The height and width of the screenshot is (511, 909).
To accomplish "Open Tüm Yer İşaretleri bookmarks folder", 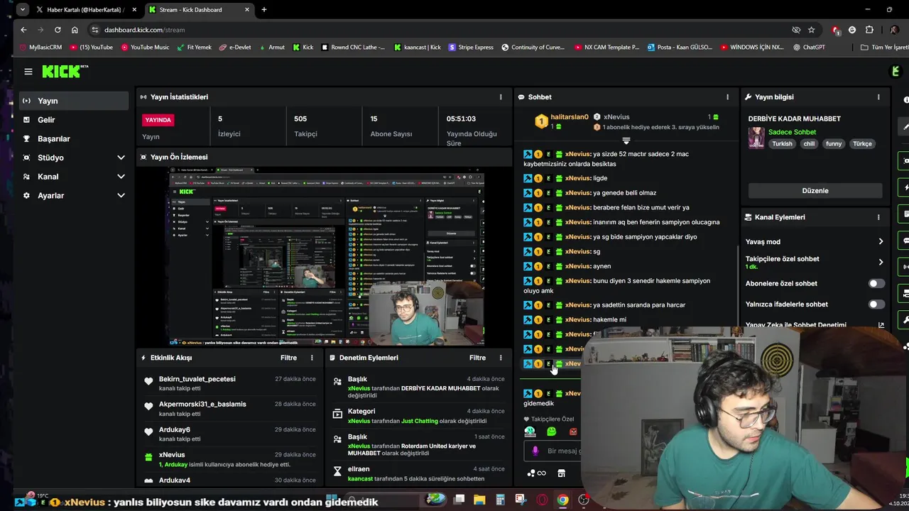I will coord(883,48).
